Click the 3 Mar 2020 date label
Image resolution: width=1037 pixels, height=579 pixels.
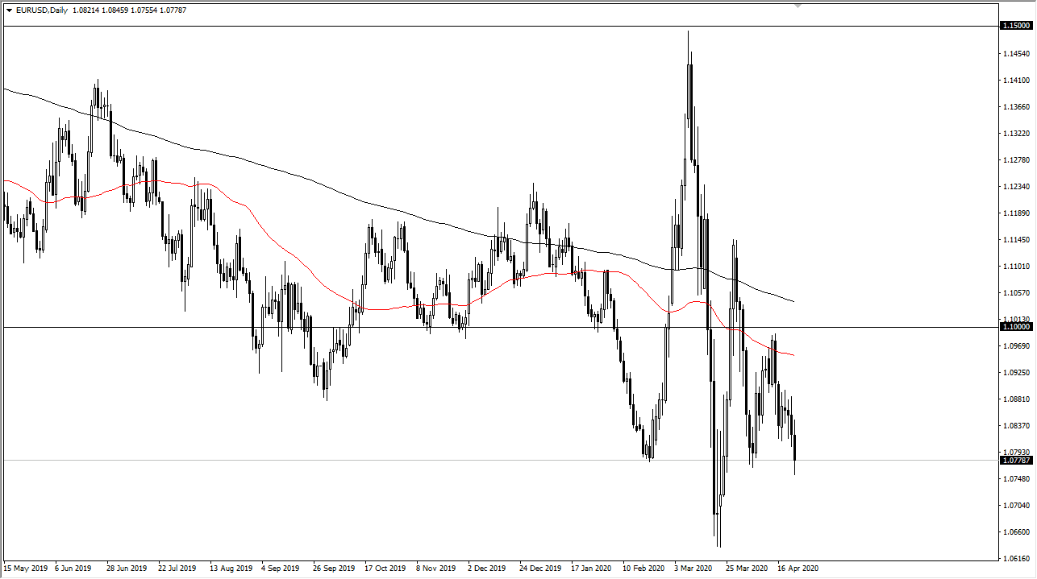[x=694, y=568]
